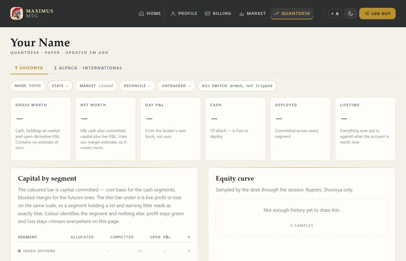Select the Shoonya tab
Screen dimensions: 406x261
pyautogui.click(x=29, y=68)
